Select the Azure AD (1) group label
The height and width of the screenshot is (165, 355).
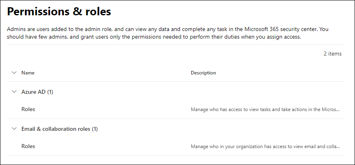point(38,92)
